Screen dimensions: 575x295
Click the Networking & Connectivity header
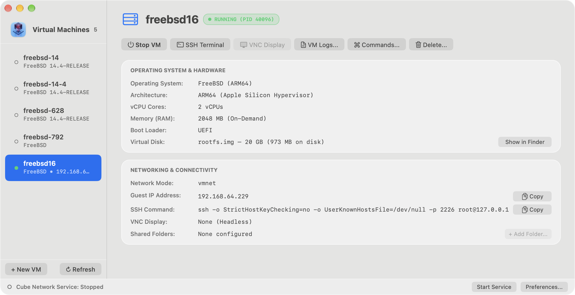pos(174,170)
